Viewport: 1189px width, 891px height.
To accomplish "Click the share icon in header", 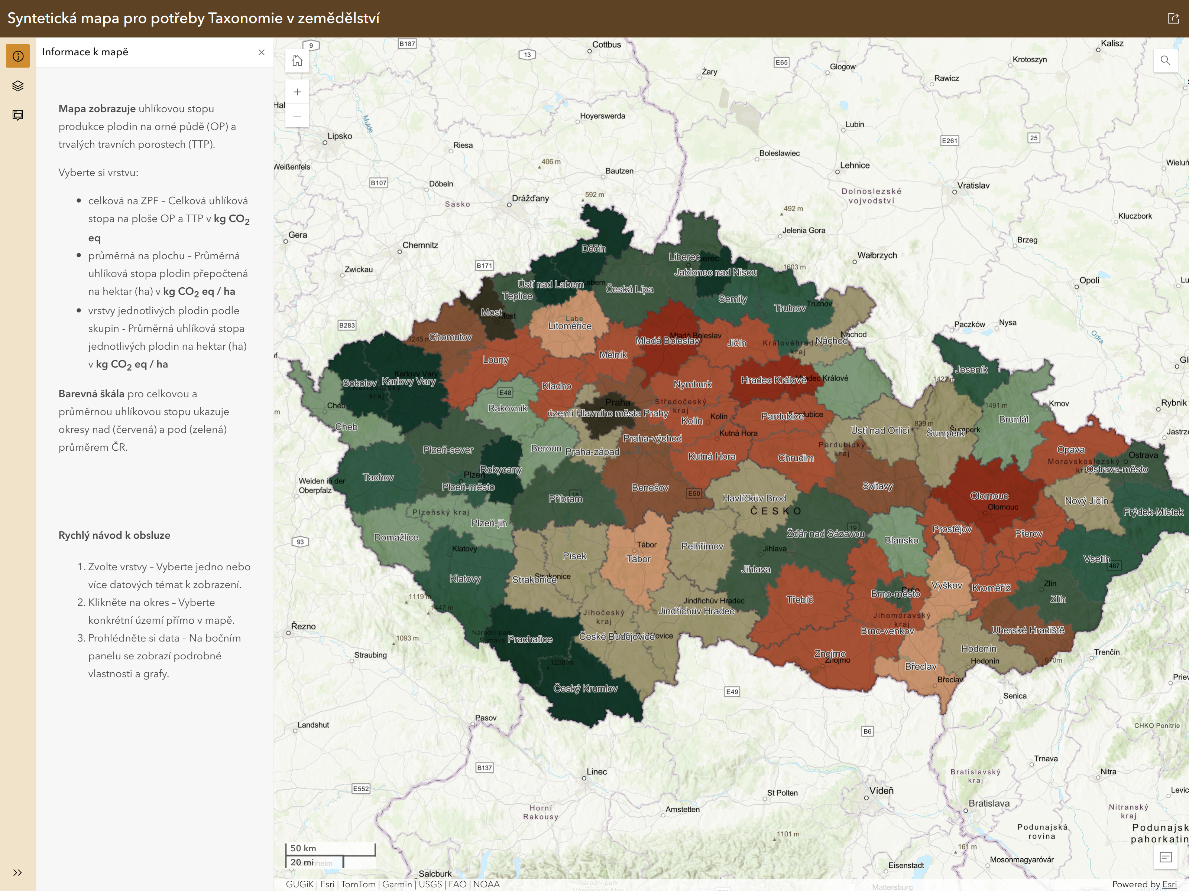I will (1173, 18).
